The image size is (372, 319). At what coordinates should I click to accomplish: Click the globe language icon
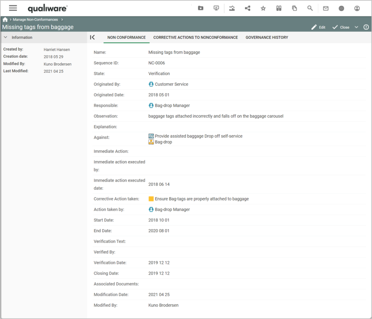341,8
